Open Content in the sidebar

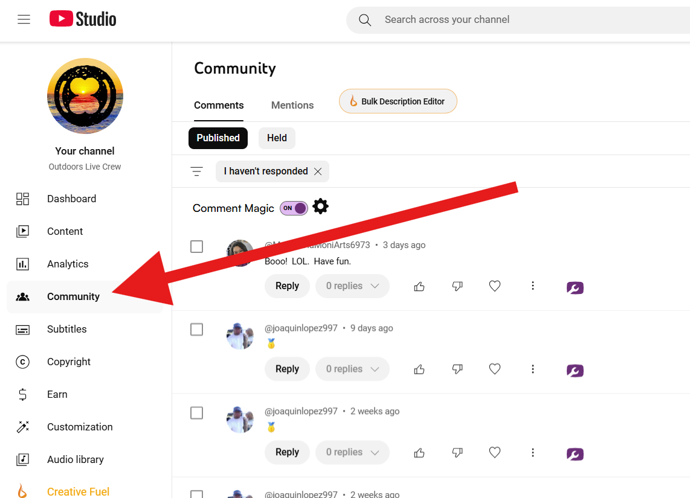pyautogui.click(x=85, y=231)
